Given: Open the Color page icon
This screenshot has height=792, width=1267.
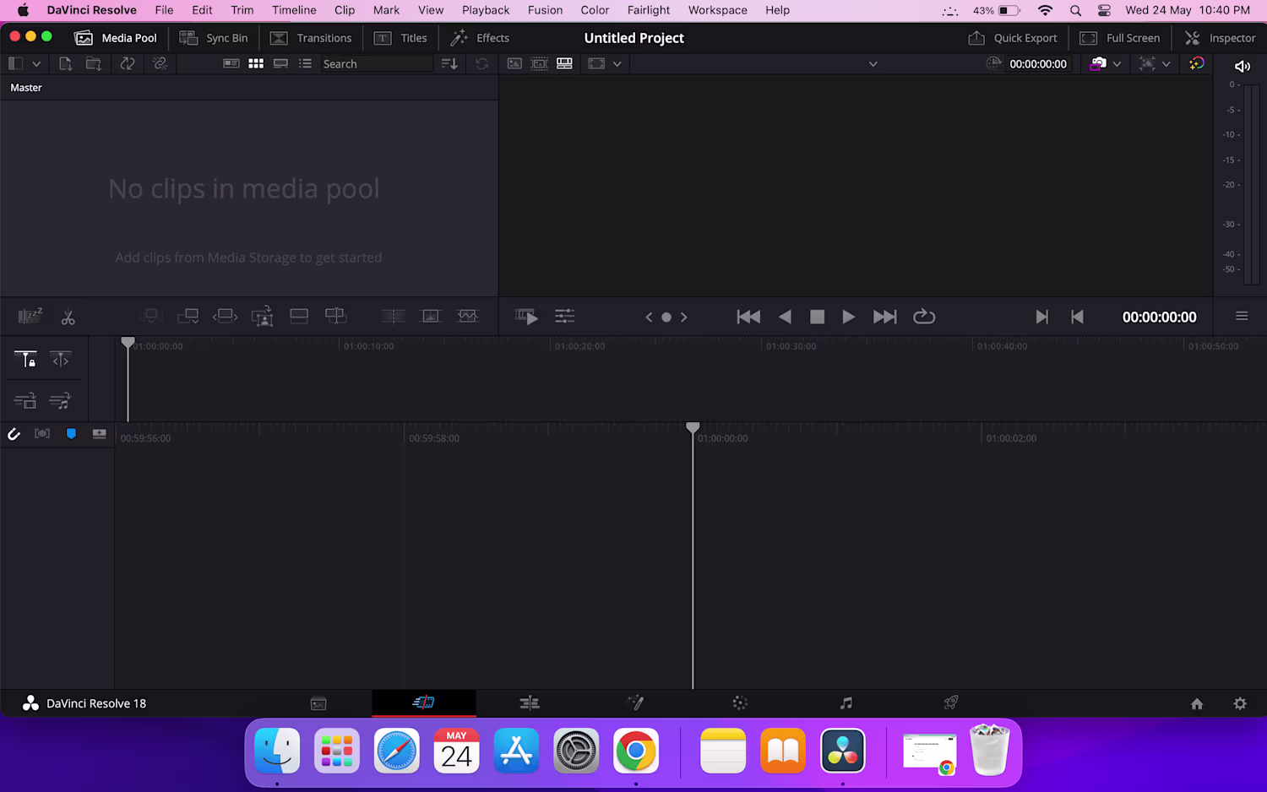Looking at the screenshot, I should point(740,703).
